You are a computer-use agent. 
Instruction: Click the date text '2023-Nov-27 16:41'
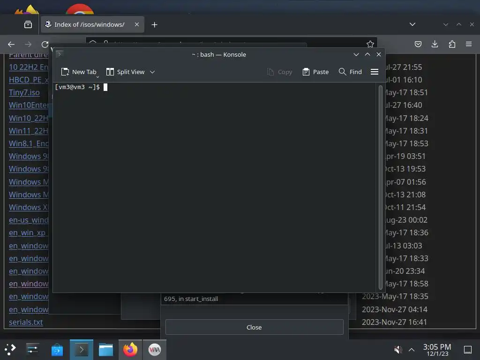(394, 322)
